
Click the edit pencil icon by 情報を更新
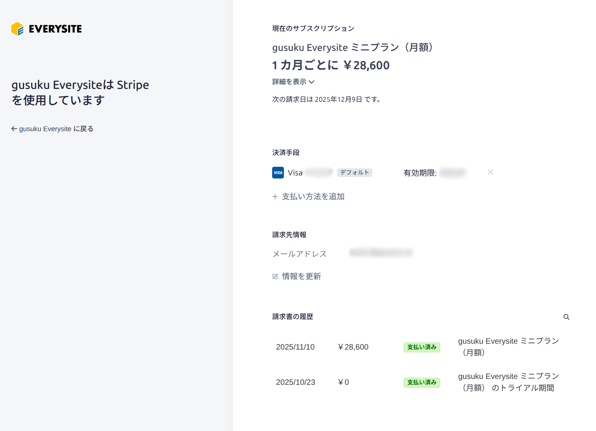(275, 276)
